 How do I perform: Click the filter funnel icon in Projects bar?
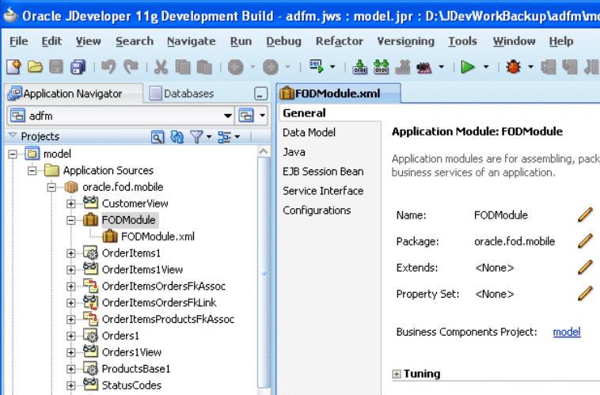pyautogui.click(x=196, y=137)
